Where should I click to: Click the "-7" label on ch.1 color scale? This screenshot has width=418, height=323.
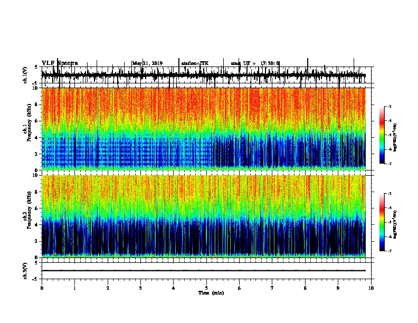click(389, 164)
